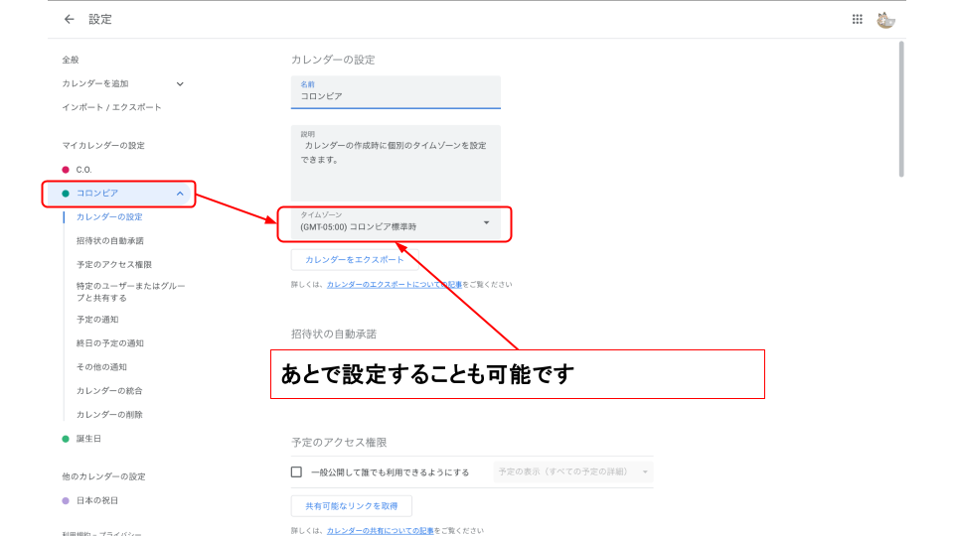Open インポート / エクスポート settings
Viewport: 954px width, 536px height.
point(111,107)
